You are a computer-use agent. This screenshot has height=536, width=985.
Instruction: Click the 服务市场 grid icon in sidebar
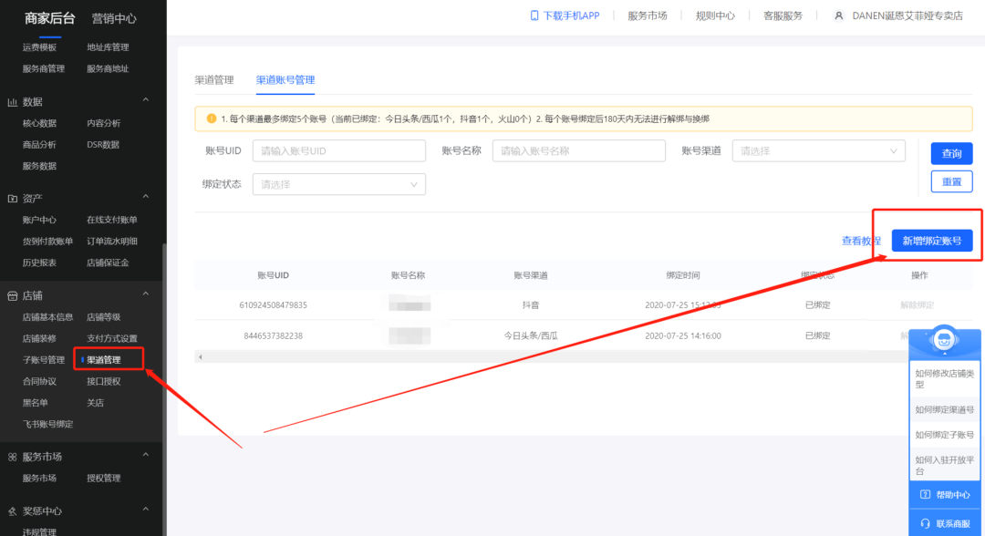[x=13, y=456]
